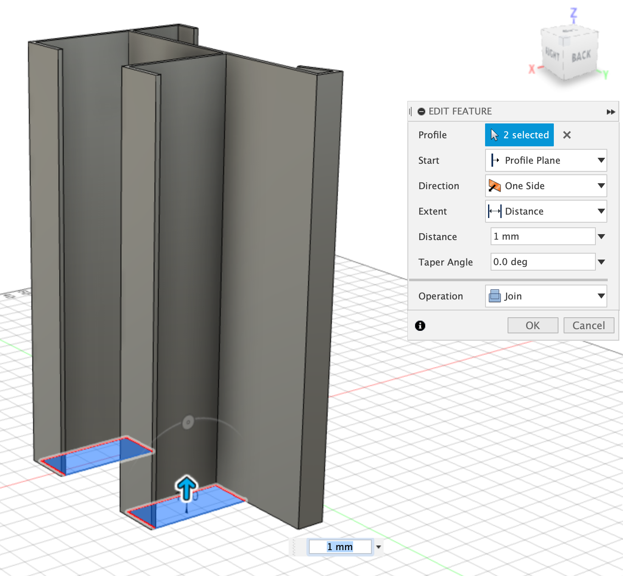Expand the Taper Angle value dropdown arrow

601,262
